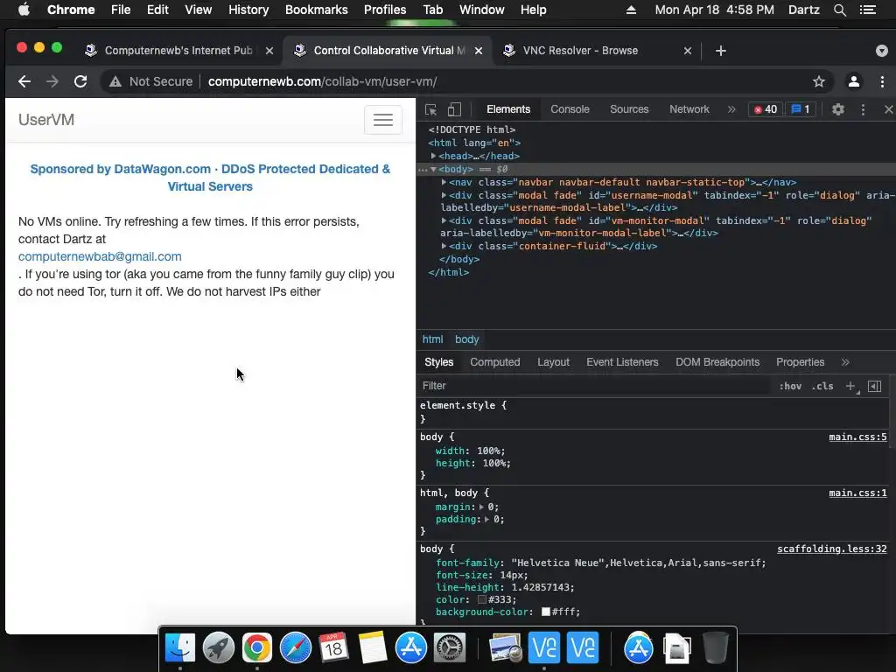Open the Properties tab in sidebar
The image size is (896, 672).
pos(800,362)
